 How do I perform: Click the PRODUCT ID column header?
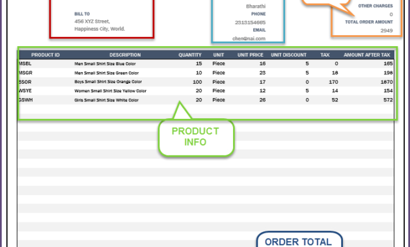(x=46, y=55)
